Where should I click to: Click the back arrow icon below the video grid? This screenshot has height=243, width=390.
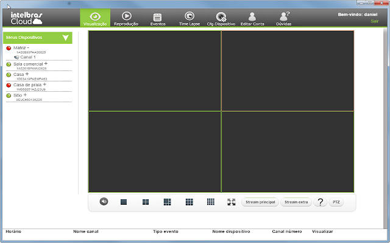(104, 202)
